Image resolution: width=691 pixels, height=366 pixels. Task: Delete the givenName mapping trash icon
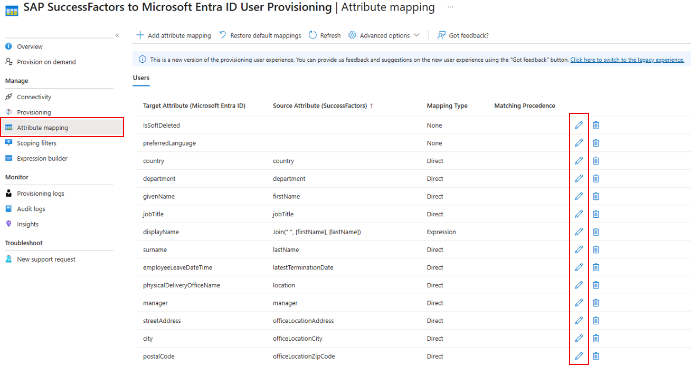pos(596,196)
